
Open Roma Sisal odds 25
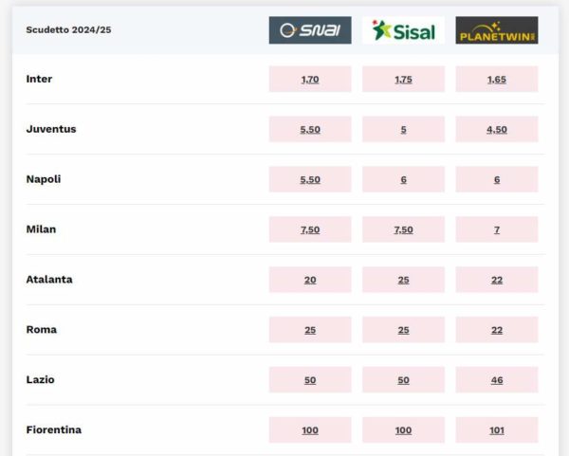(403, 330)
